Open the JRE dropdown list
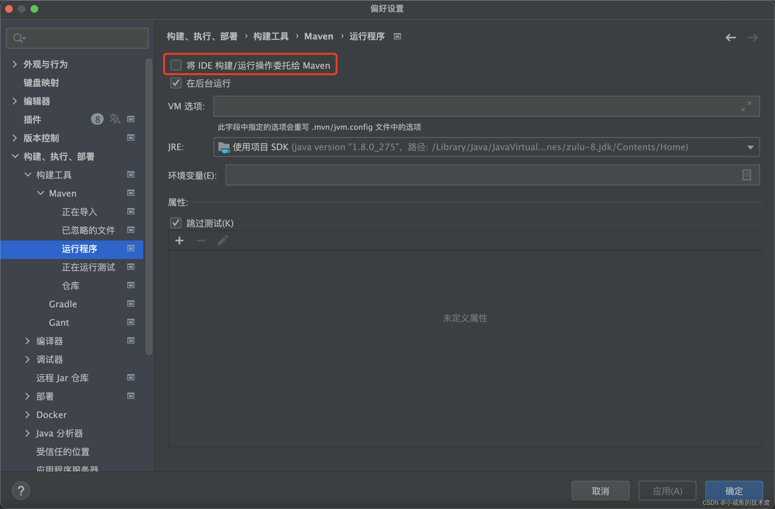775x509 pixels. (750, 147)
